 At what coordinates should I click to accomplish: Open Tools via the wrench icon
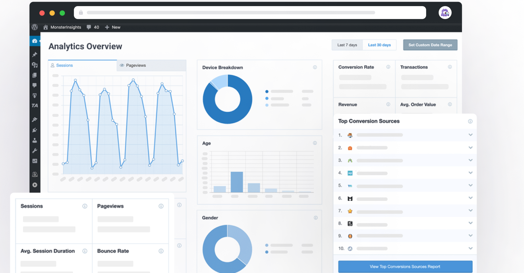point(35,151)
